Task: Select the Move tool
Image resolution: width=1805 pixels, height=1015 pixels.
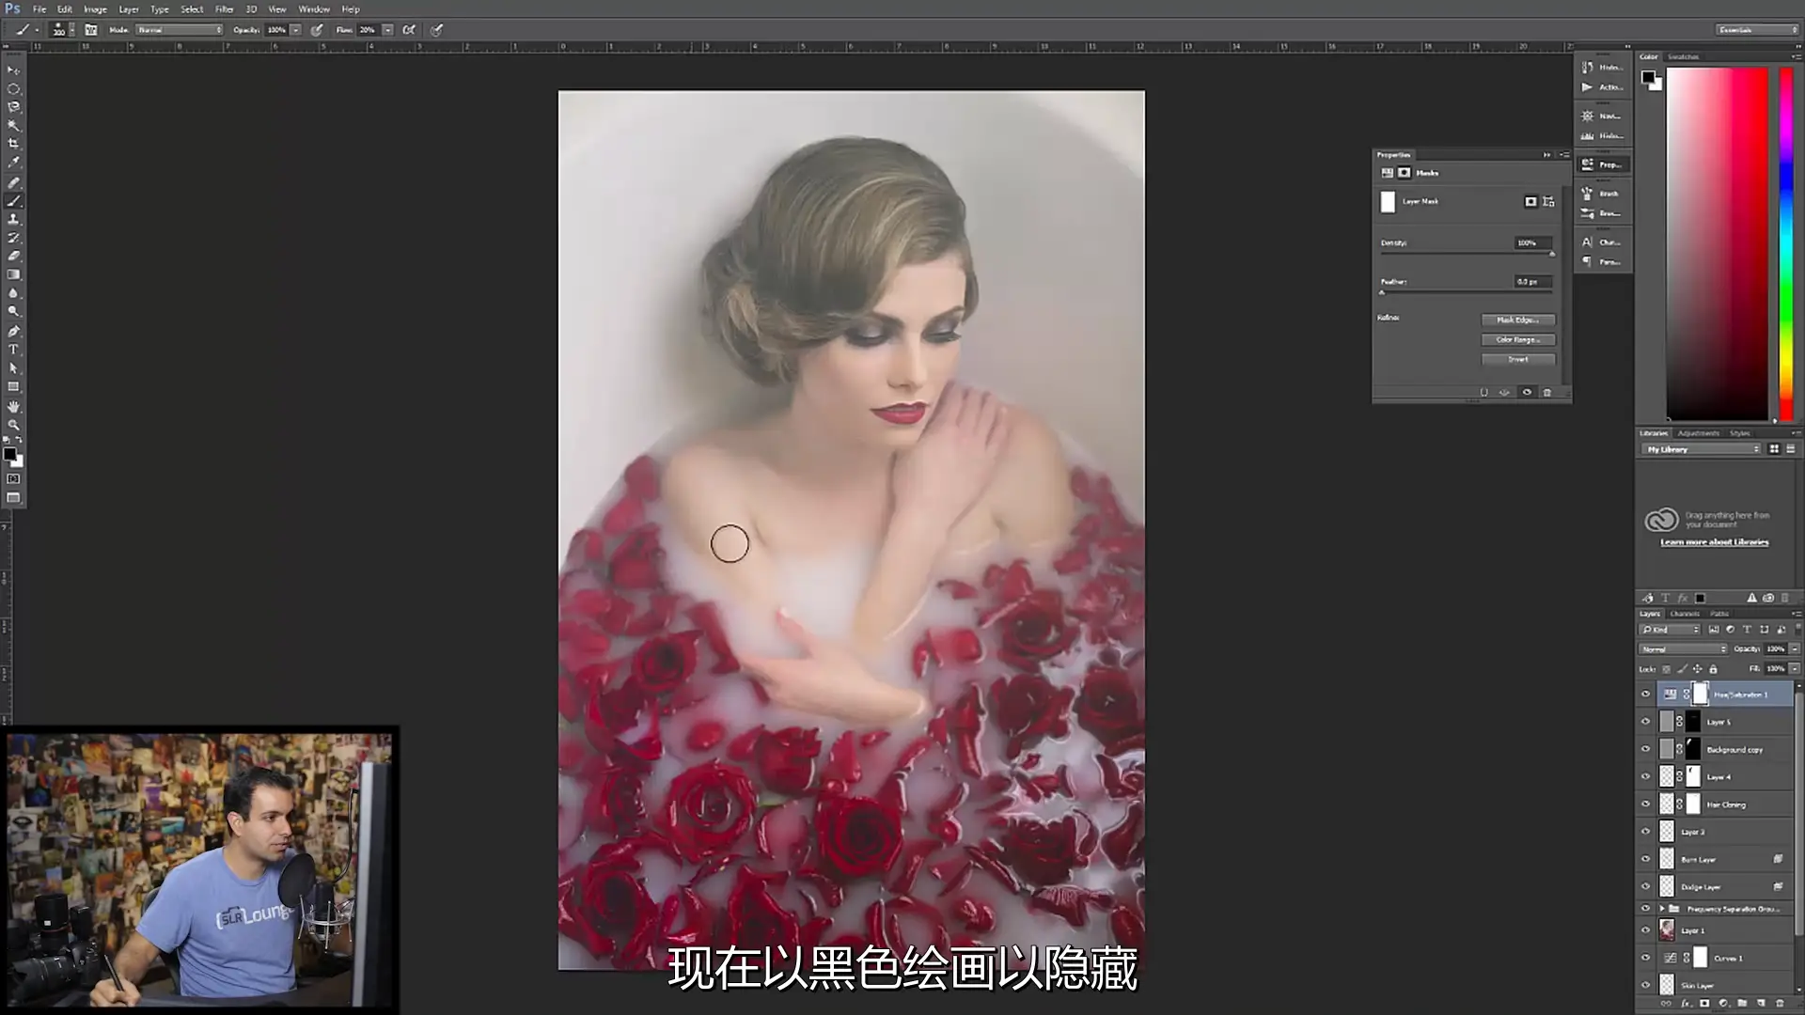Action: coord(13,70)
